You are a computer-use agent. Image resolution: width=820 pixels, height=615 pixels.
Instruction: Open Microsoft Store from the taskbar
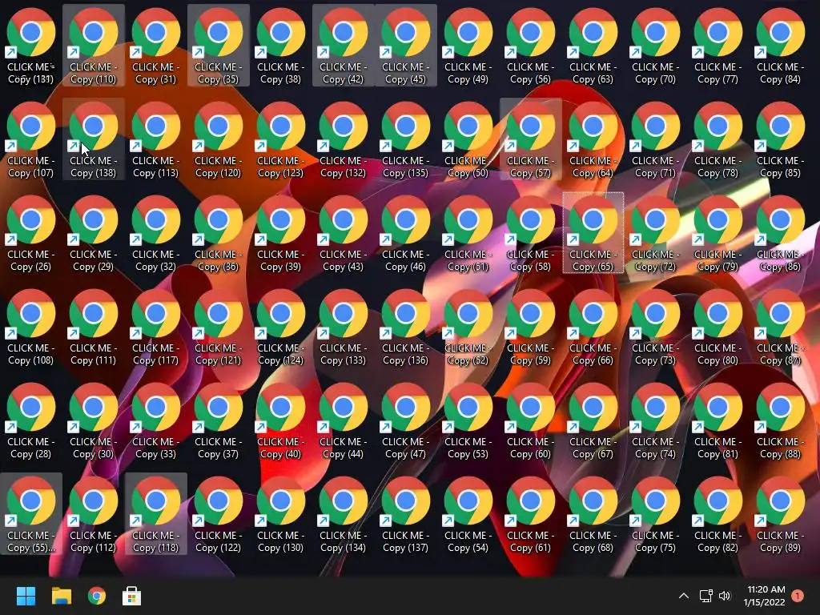132,596
